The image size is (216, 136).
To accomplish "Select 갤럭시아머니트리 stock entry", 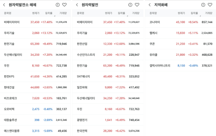I will (180, 65).
